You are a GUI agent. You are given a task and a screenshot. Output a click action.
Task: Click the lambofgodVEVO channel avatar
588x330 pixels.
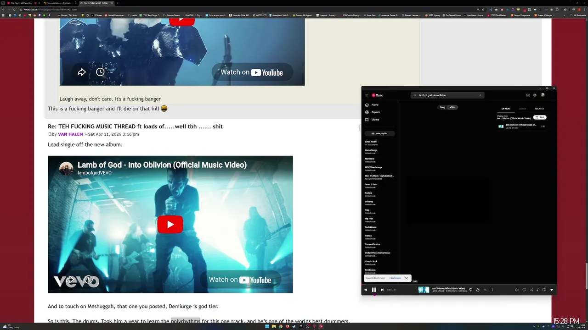[66, 168]
